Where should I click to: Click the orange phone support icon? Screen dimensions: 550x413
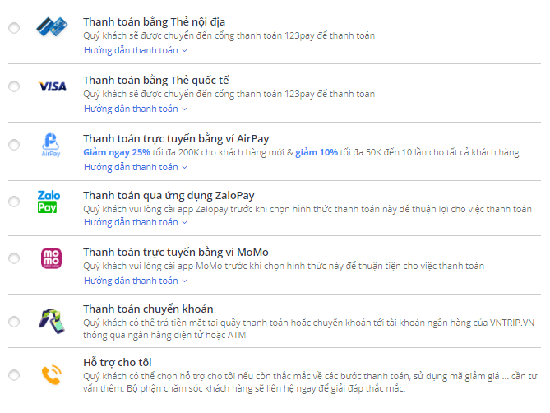coord(52,375)
